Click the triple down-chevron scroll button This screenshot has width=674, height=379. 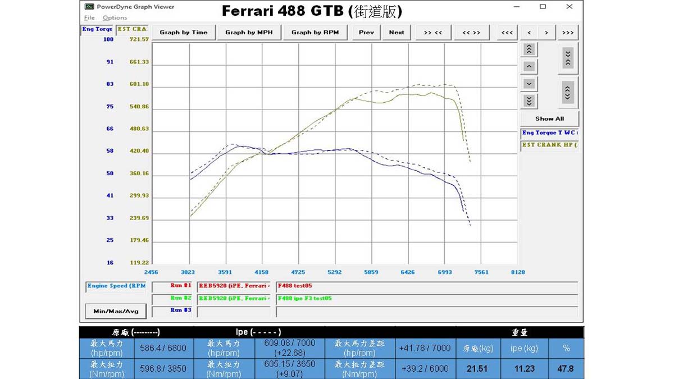pyautogui.click(x=529, y=101)
